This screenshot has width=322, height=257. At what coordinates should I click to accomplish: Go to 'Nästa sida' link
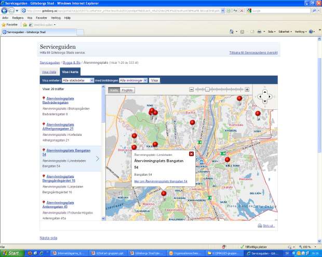pyautogui.click(x=48, y=238)
